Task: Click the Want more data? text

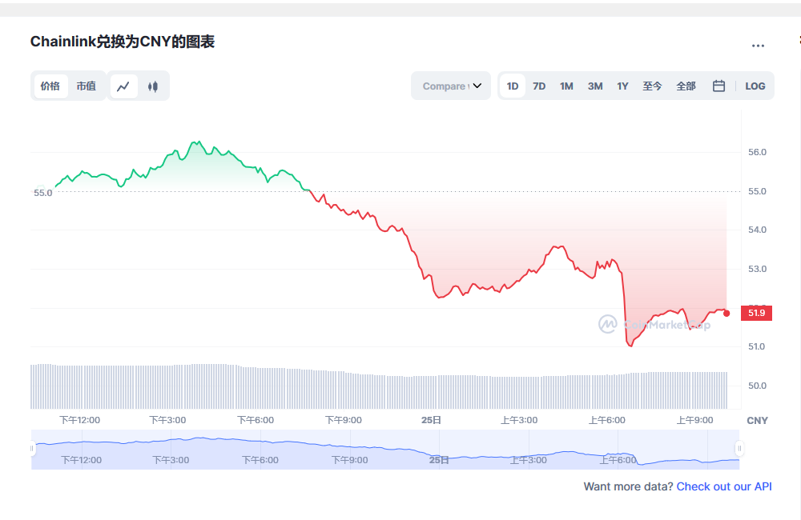Action: point(628,486)
